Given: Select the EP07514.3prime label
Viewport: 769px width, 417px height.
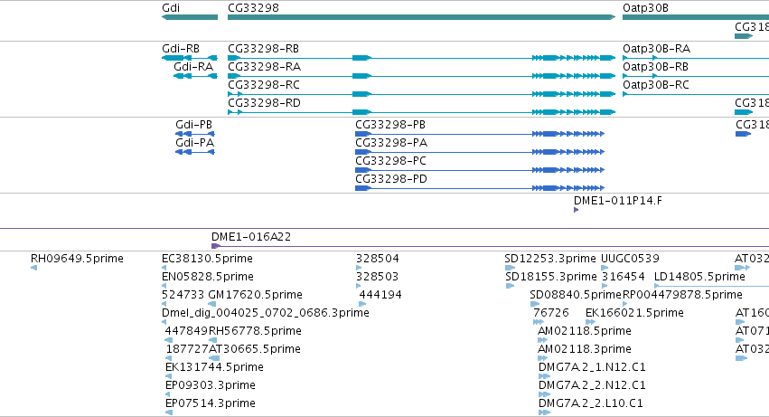Looking at the screenshot, I should [211, 403].
